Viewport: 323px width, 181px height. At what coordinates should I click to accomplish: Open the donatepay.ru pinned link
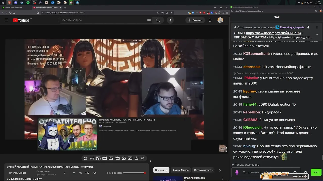coord(273,33)
